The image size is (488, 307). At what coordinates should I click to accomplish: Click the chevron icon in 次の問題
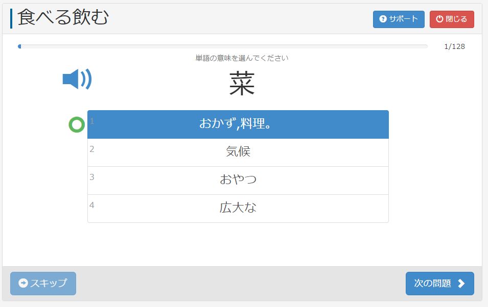pyautogui.click(x=461, y=284)
